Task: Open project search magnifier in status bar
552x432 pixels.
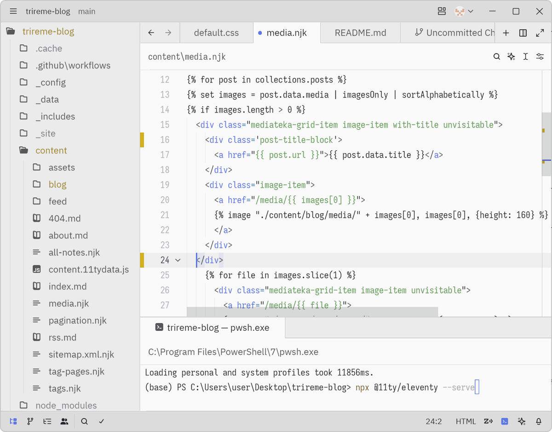Action: [x=85, y=421]
